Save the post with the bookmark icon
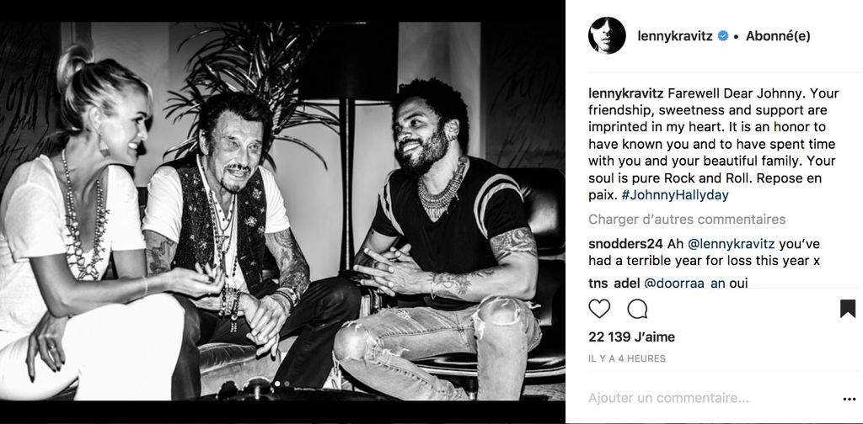This screenshot has width=863, height=424. click(848, 309)
